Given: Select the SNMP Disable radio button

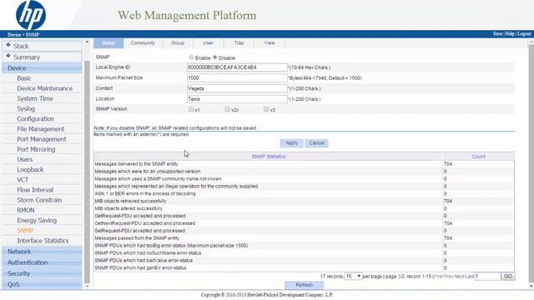Looking at the screenshot, I should [x=215, y=57].
